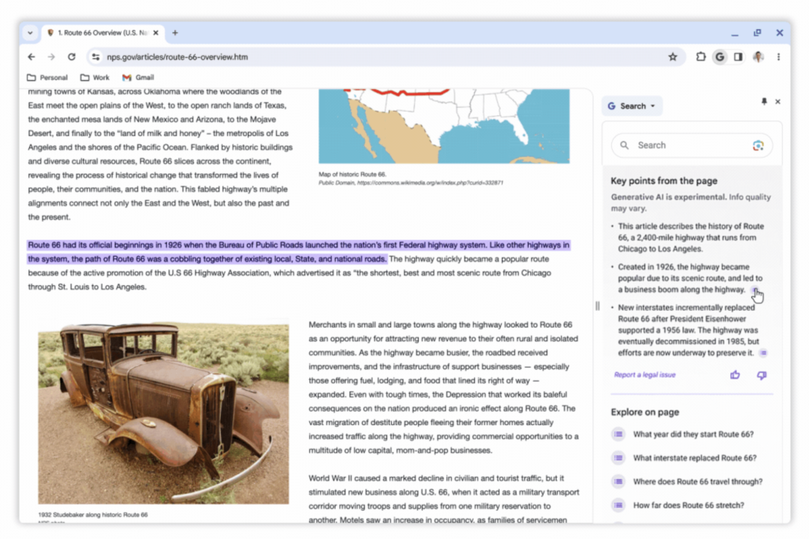Click paragraph starting 'Merchants in small and large towns'
Viewport: 809px width, 539px height.
coord(443,387)
